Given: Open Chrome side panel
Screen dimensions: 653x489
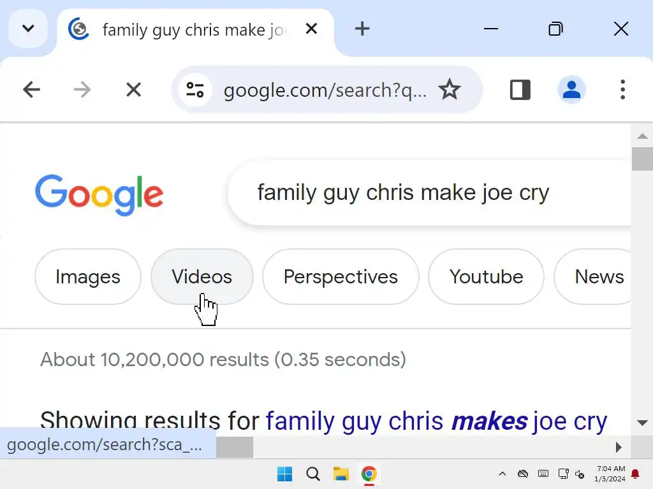Looking at the screenshot, I should point(520,90).
